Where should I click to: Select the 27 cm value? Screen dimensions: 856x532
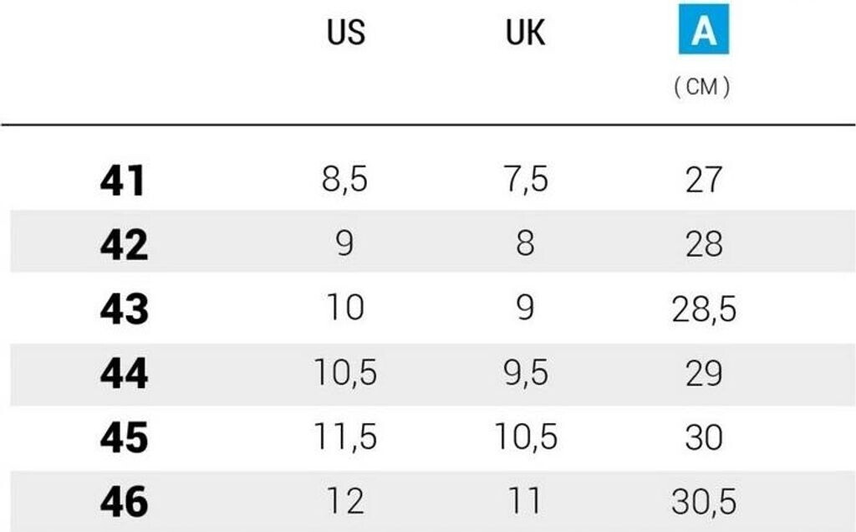click(x=703, y=180)
